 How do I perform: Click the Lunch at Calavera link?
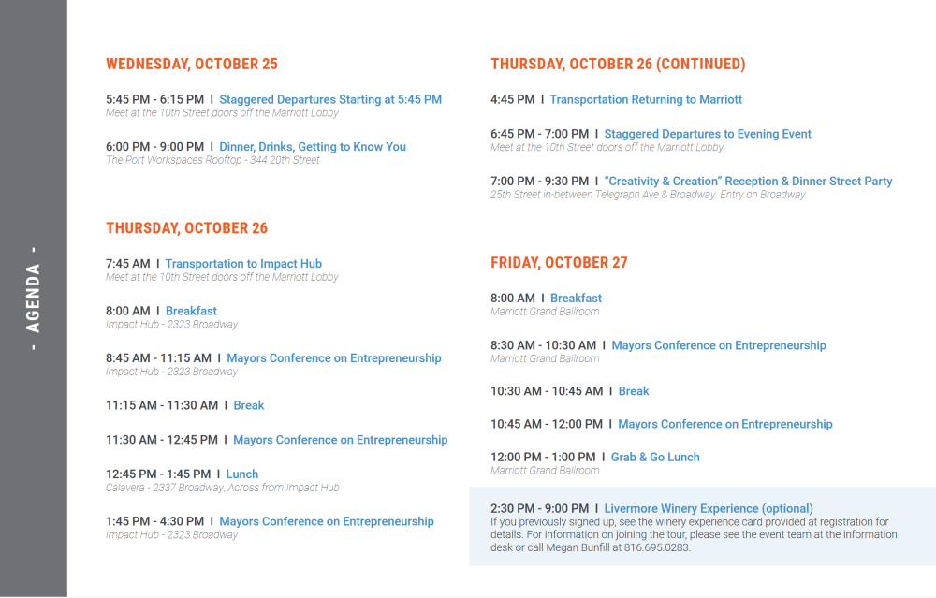241,474
